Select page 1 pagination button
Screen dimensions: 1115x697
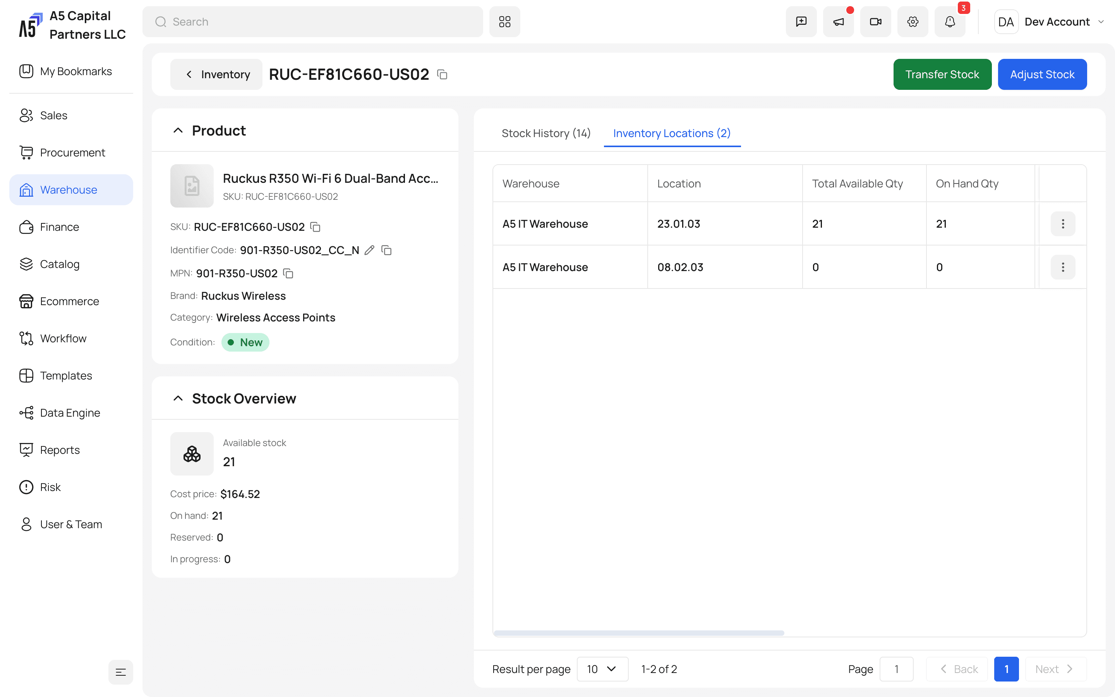coord(1006,669)
